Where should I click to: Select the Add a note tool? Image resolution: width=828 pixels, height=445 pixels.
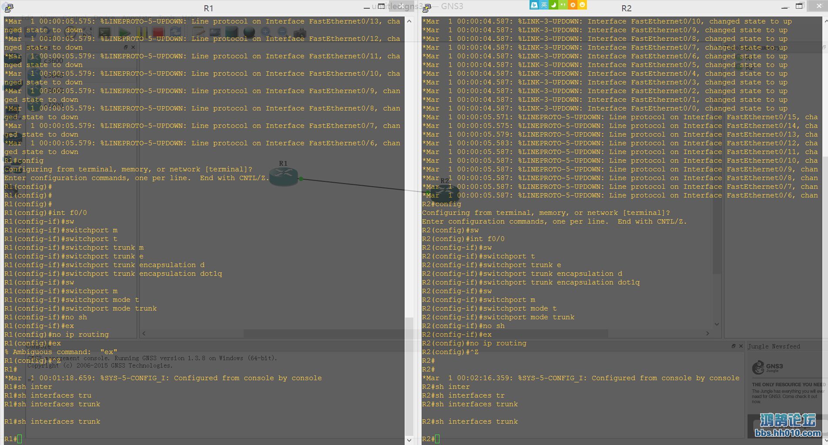pyautogui.click(x=198, y=32)
